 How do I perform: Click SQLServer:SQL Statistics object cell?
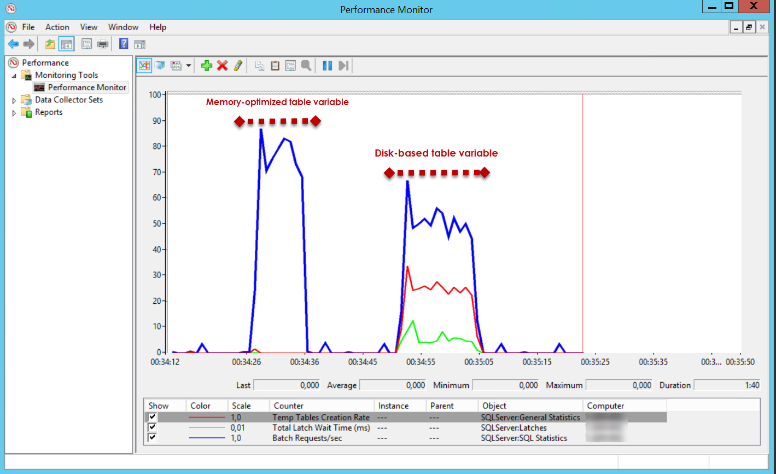click(524, 438)
